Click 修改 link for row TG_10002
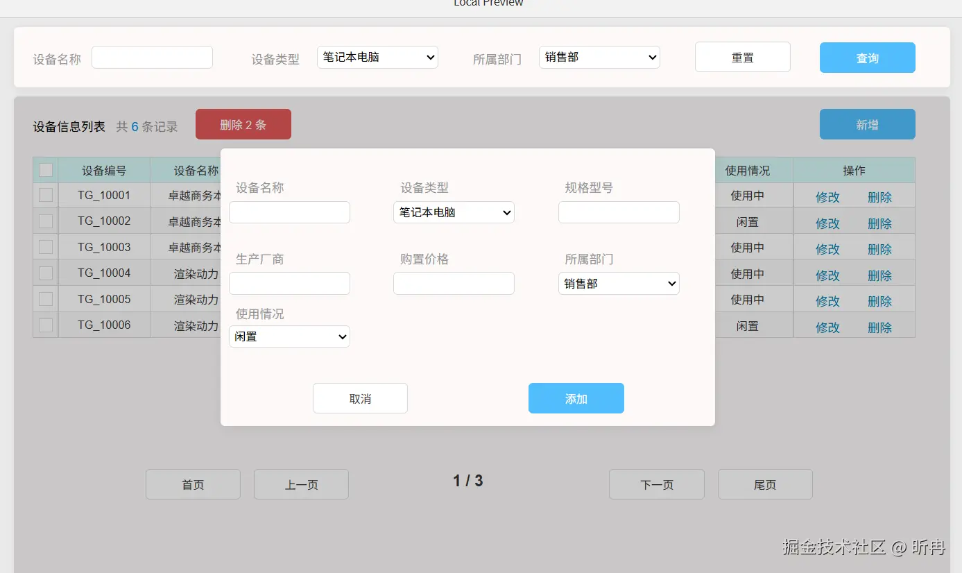This screenshot has width=962, height=573. [827, 223]
